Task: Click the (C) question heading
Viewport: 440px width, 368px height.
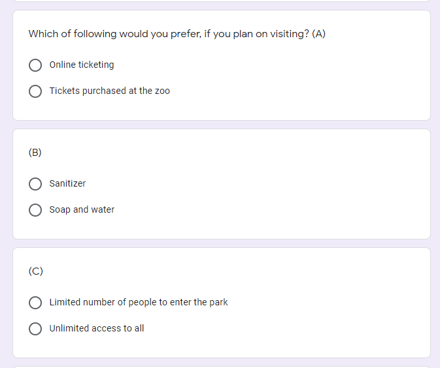Action: (35, 271)
